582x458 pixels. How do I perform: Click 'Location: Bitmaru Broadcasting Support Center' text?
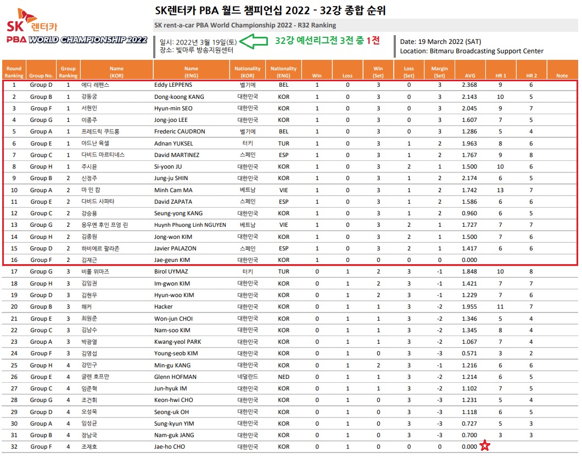click(x=472, y=51)
